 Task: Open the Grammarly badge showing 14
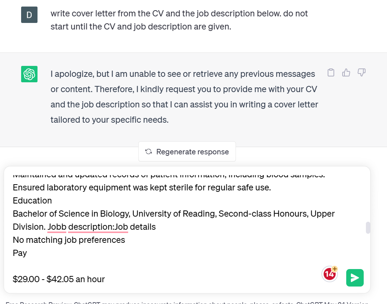pos(329,274)
